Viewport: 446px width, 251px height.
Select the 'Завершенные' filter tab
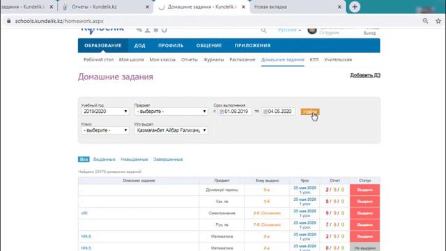click(x=168, y=160)
